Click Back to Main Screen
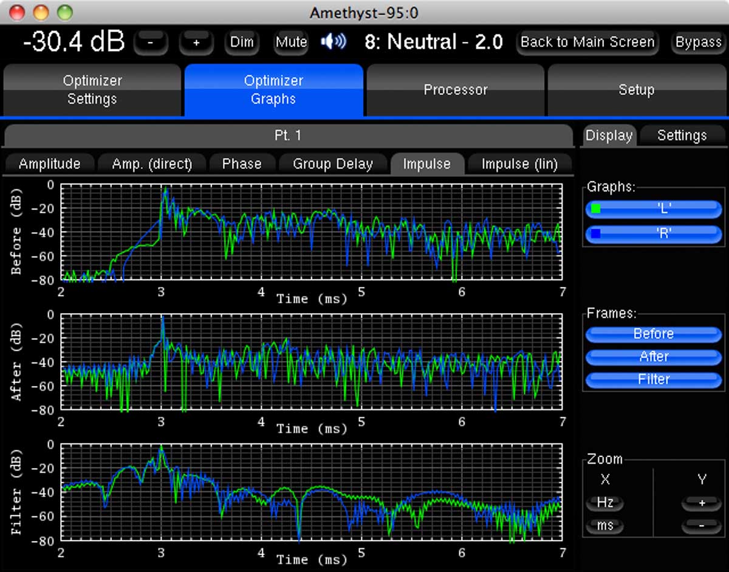This screenshot has width=729, height=572. pyautogui.click(x=587, y=43)
